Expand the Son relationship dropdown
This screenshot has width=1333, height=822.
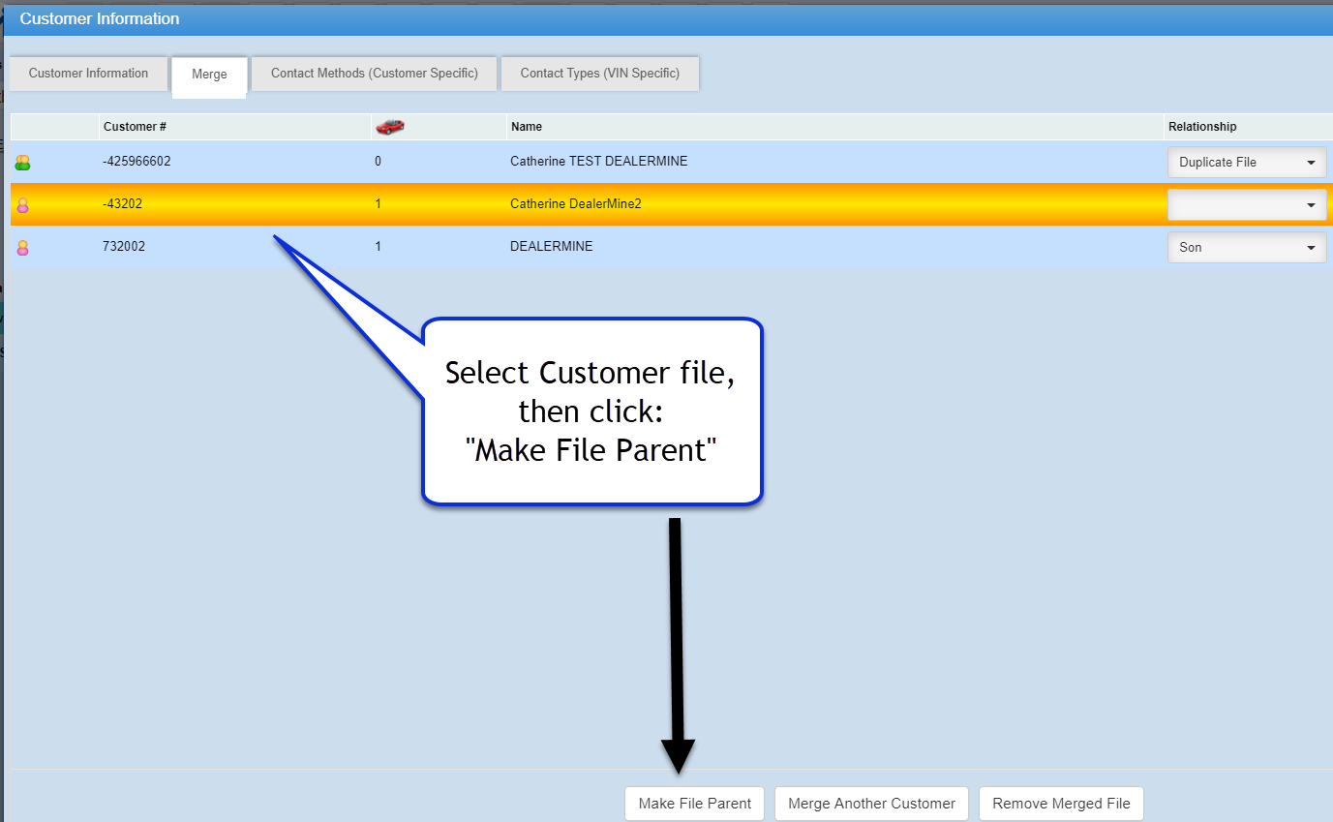point(1246,248)
